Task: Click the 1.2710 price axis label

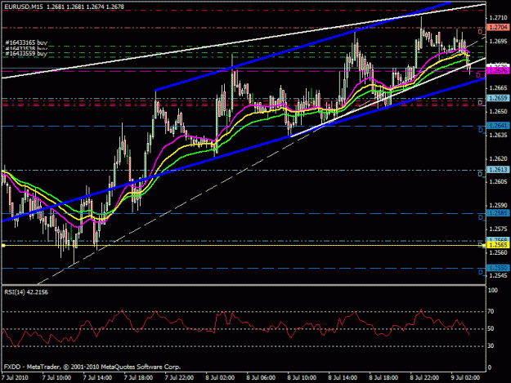Action: coord(498,18)
